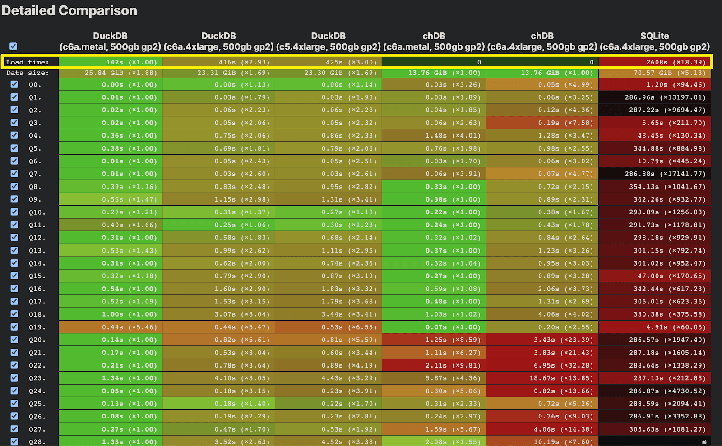Deselect the Q23 query checkbox
The width and height of the screenshot is (722, 446).
14,378
